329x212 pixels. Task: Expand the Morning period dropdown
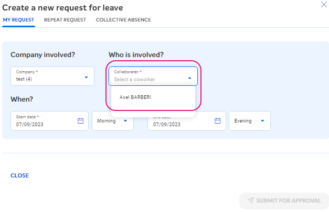coord(112,121)
